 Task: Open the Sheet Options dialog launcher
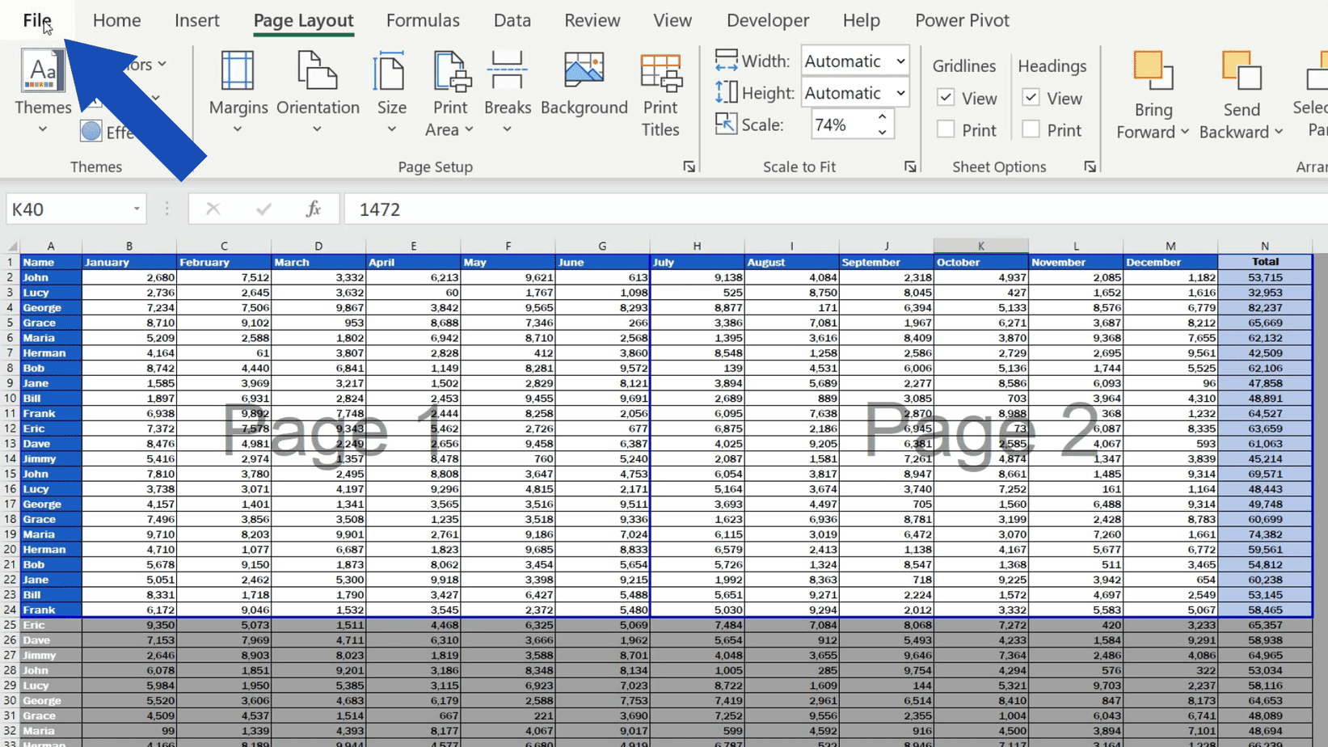[1090, 167]
